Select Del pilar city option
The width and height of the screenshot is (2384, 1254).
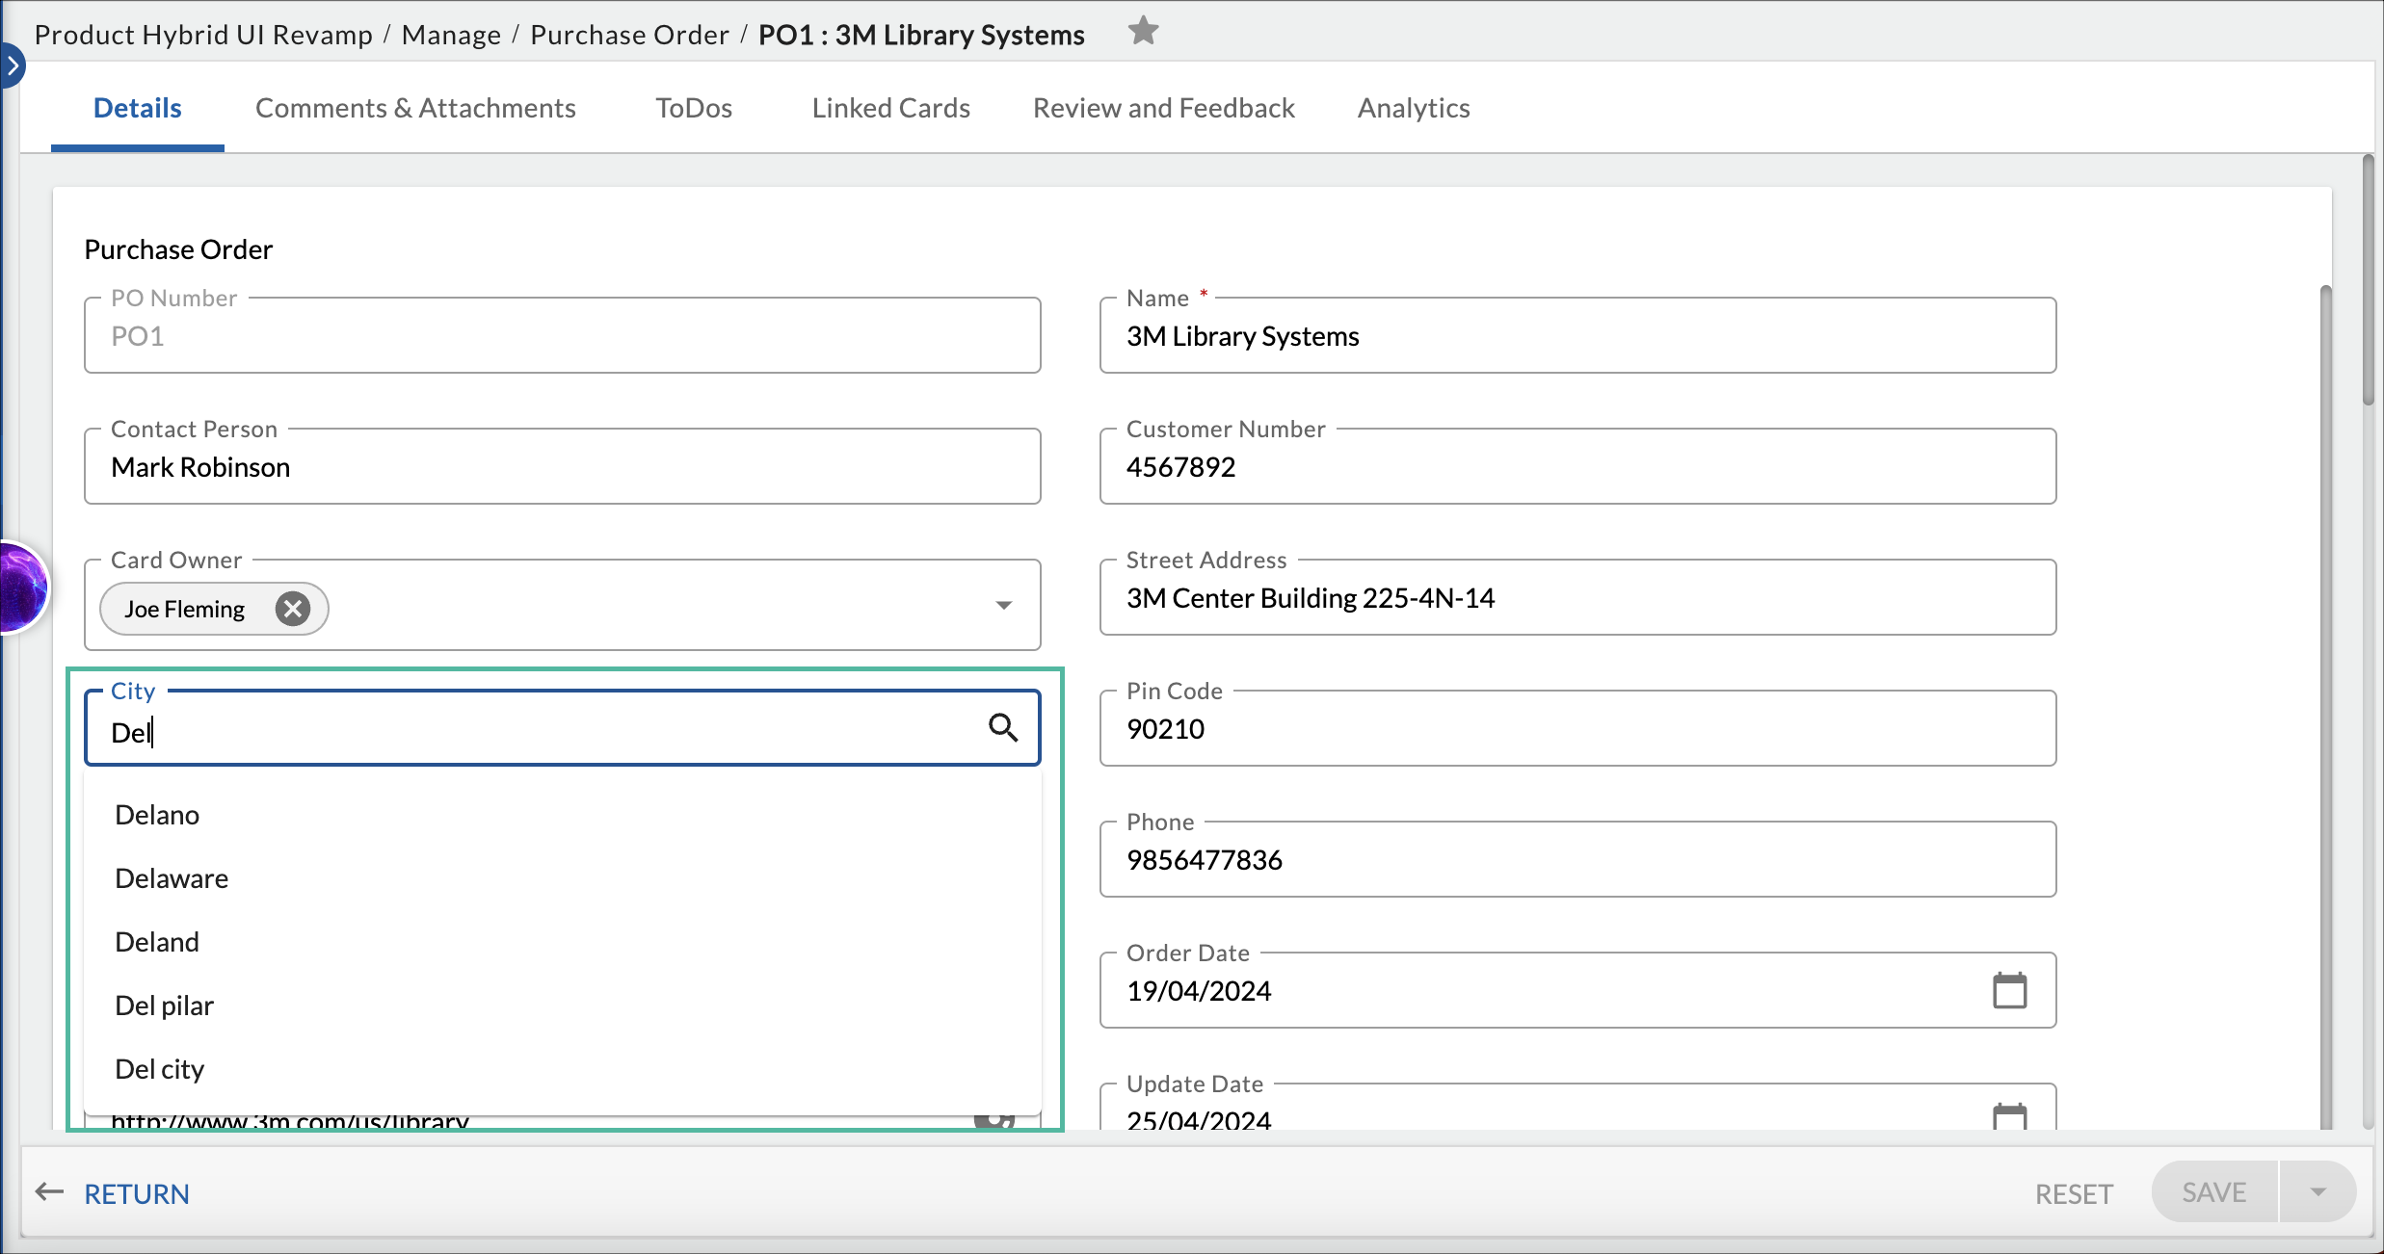563,1006
